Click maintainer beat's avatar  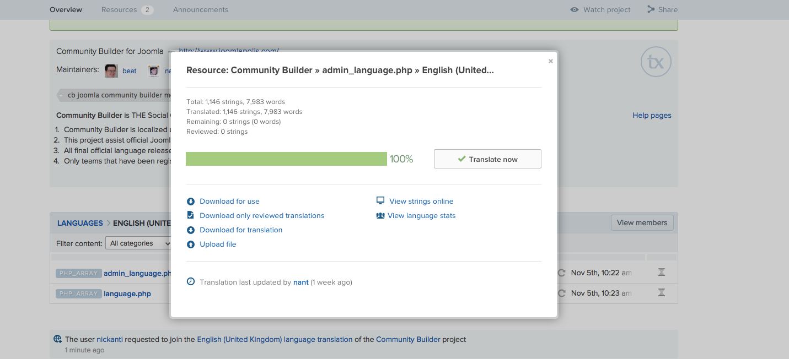[111, 70]
